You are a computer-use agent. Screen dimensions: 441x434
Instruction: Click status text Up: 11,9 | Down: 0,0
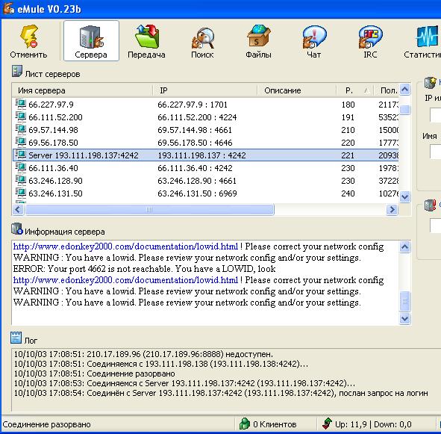pos(373,424)
